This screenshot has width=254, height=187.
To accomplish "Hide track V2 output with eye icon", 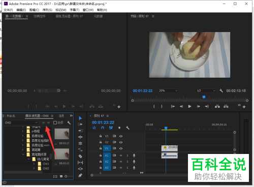I will (121, 142).
